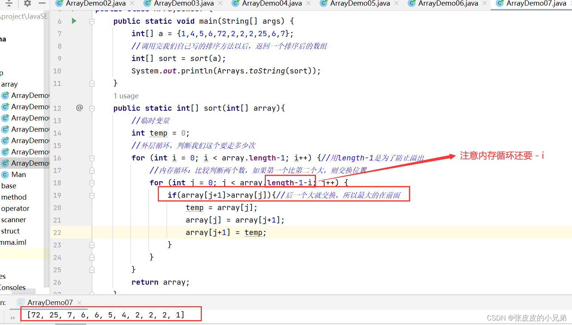Click line number 9 in the gutter
Image resolution: width=572 pixels, height=325 pixels.
tap(59, 58)
